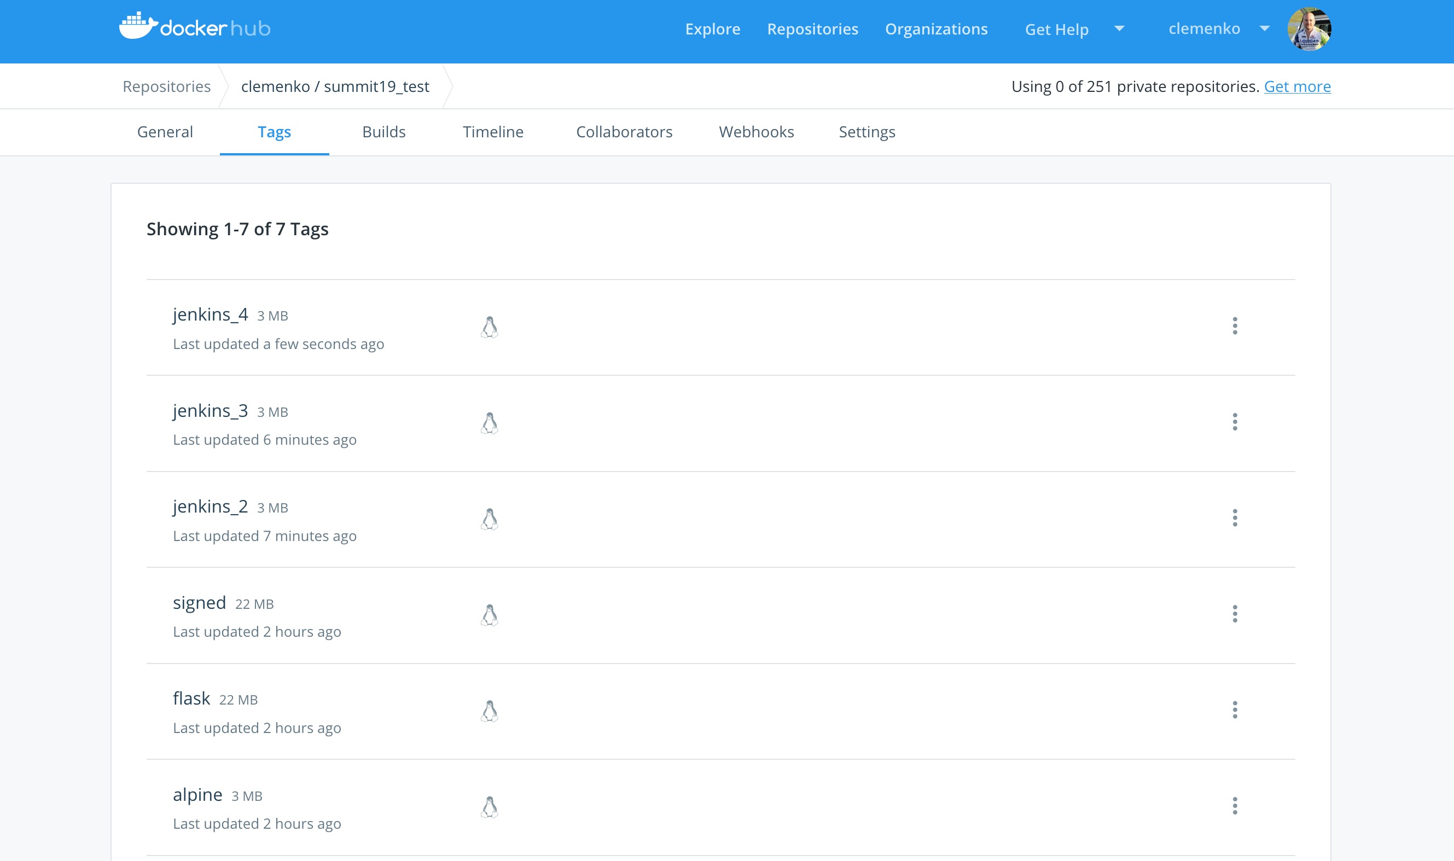This screenshot has height=861, width=1454.
Task: Switch to the Builds tab
Action: pos(383,132)
